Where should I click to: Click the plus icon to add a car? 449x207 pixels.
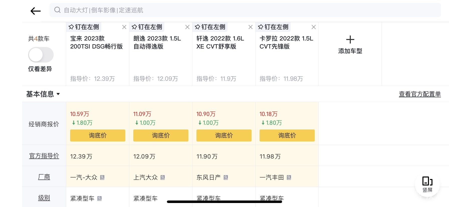pos(350,40)
